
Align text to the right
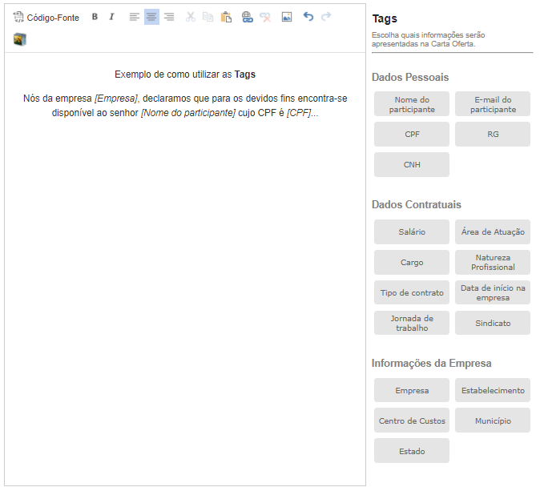[x=168, y=17]
